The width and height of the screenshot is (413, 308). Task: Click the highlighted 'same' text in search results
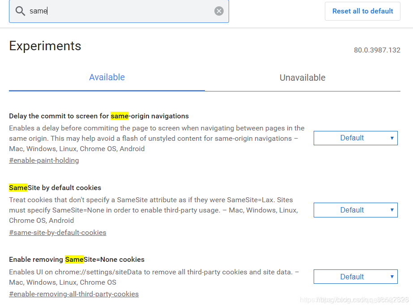tap(120, 116)
